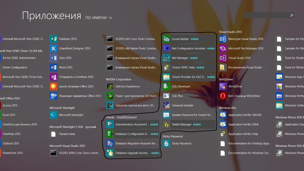This screenshot has height=171, width=304.
Task: Open sort dropdown 'по имени'
Action: [99, 17]
